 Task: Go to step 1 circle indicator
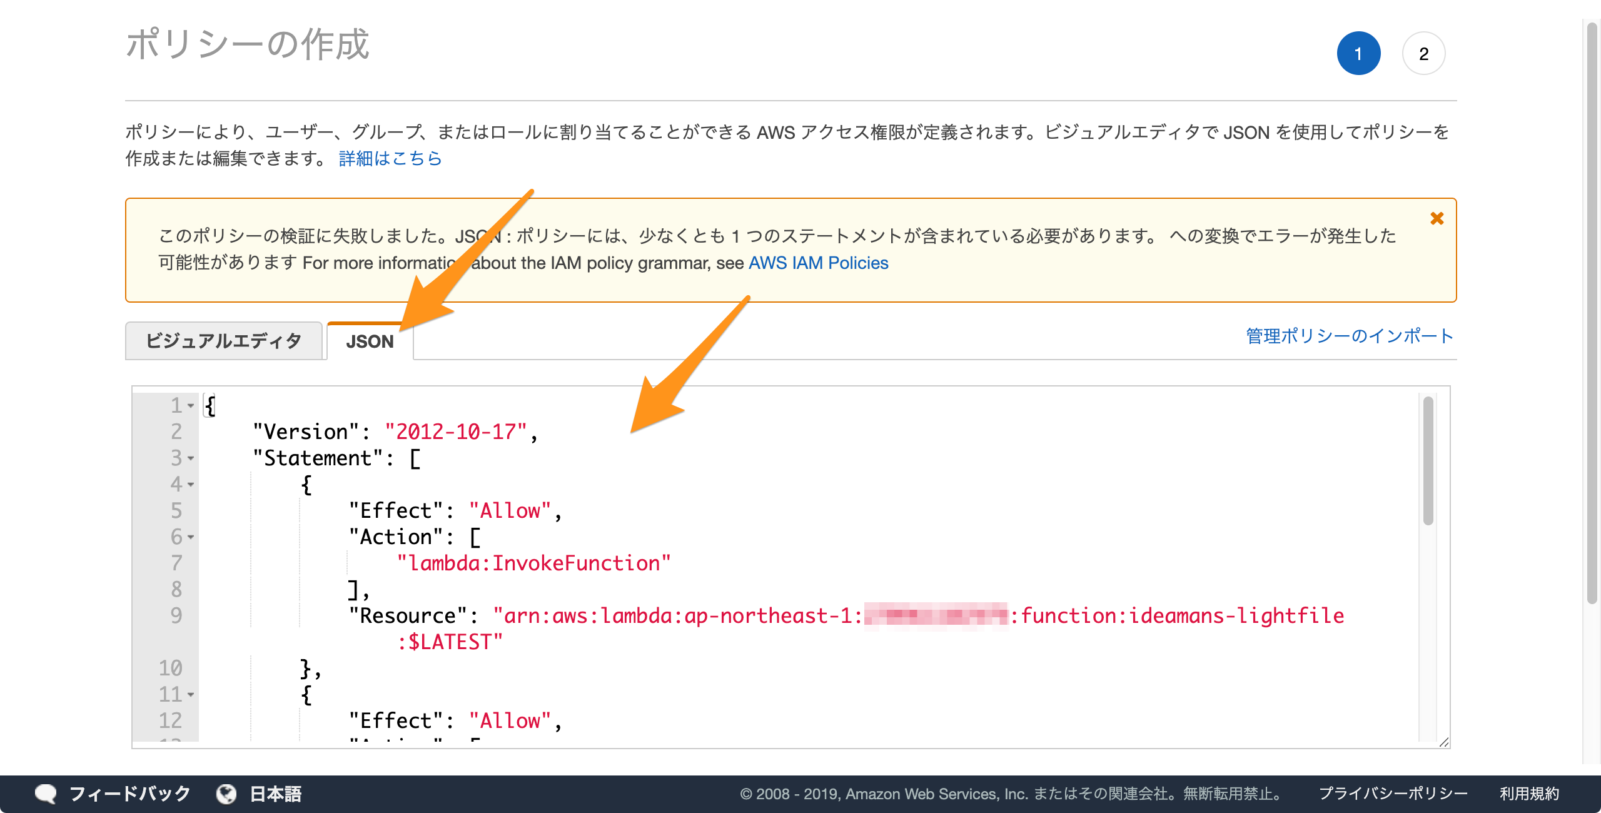(1358, 54)
